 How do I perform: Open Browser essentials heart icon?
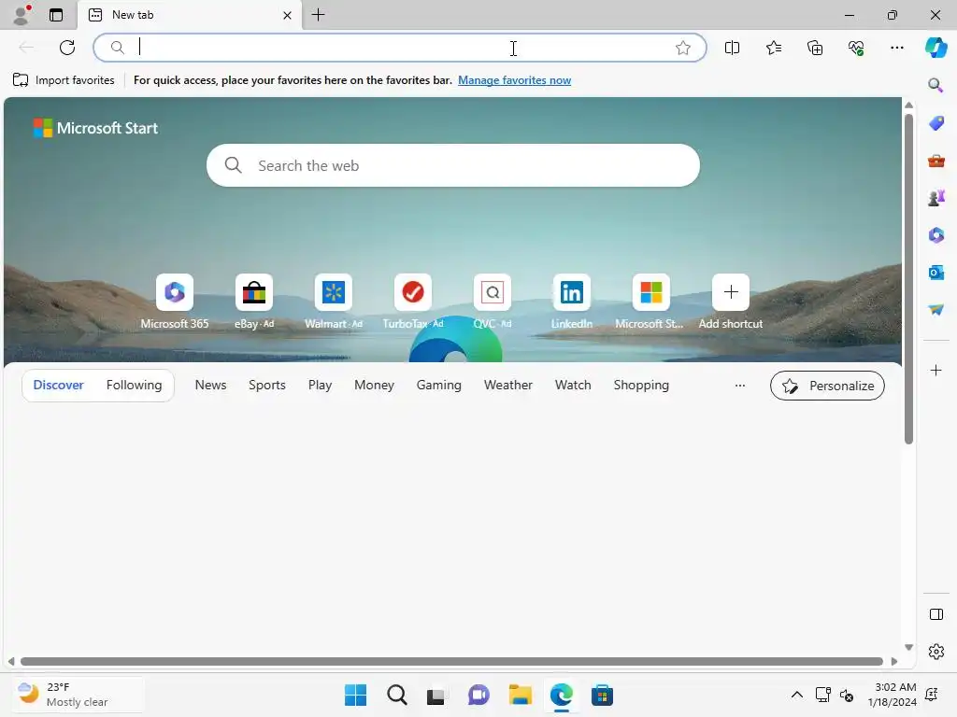(856, 48)
